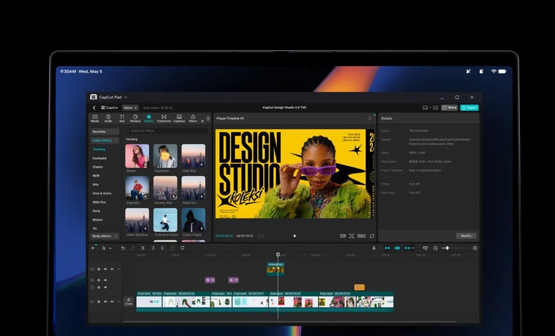
Task: Select the Party category
Action: pos(96,211)
